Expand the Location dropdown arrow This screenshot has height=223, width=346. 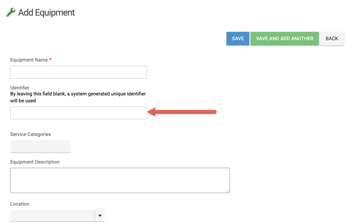(x=100, y=216)
